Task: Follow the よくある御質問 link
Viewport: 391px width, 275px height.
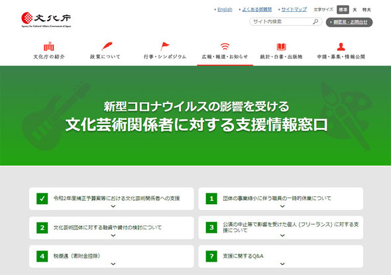Action: 257,9
